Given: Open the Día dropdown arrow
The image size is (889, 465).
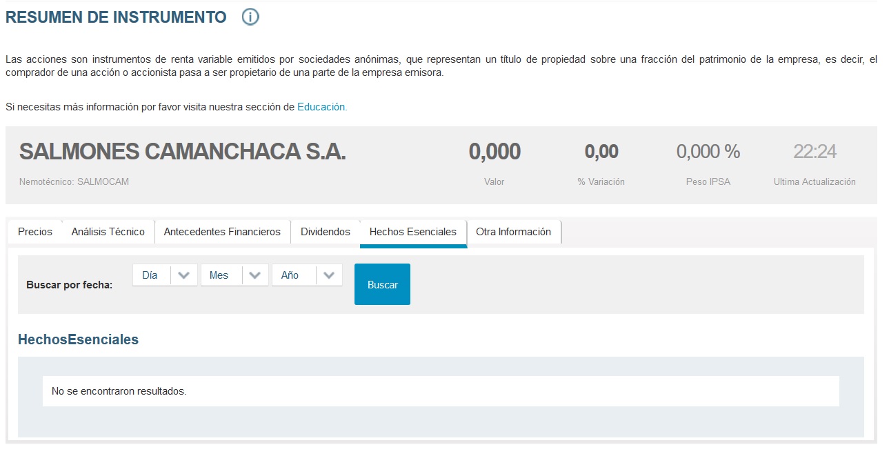Looking at the screenshot, I should (x=184, y=275).
